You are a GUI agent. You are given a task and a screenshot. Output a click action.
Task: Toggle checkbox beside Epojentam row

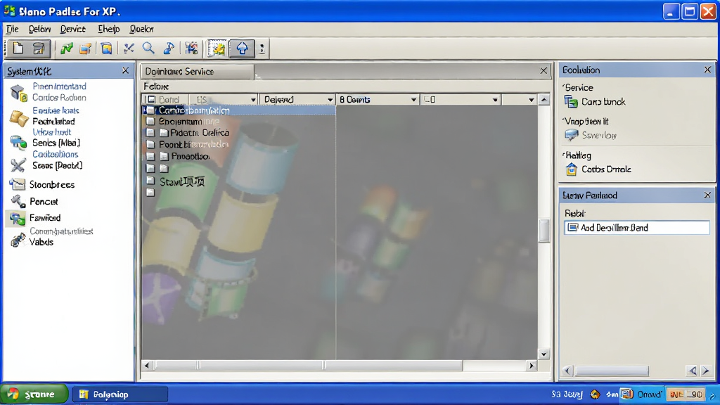tap(150, 121)
